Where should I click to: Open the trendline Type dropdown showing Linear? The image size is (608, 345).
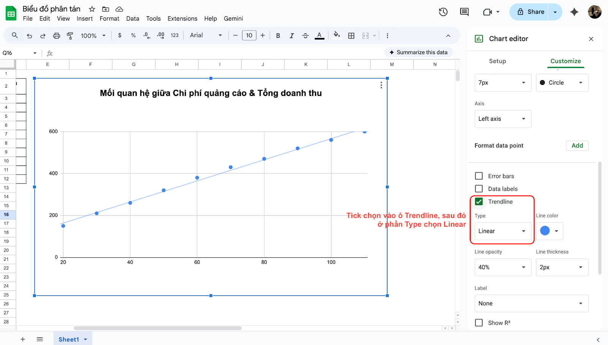pos(502,231)
